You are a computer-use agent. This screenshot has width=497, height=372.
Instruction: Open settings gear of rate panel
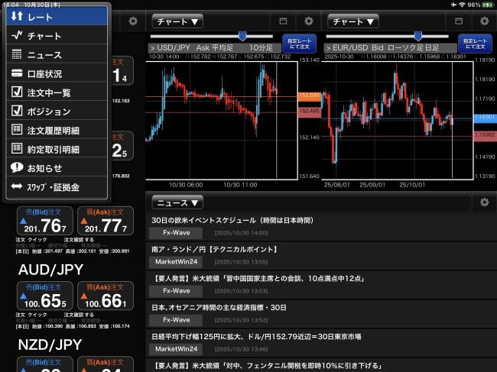pos(133,21)
